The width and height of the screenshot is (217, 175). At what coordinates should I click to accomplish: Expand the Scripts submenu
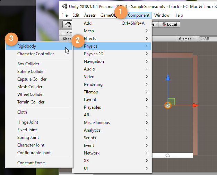[112, 138]
